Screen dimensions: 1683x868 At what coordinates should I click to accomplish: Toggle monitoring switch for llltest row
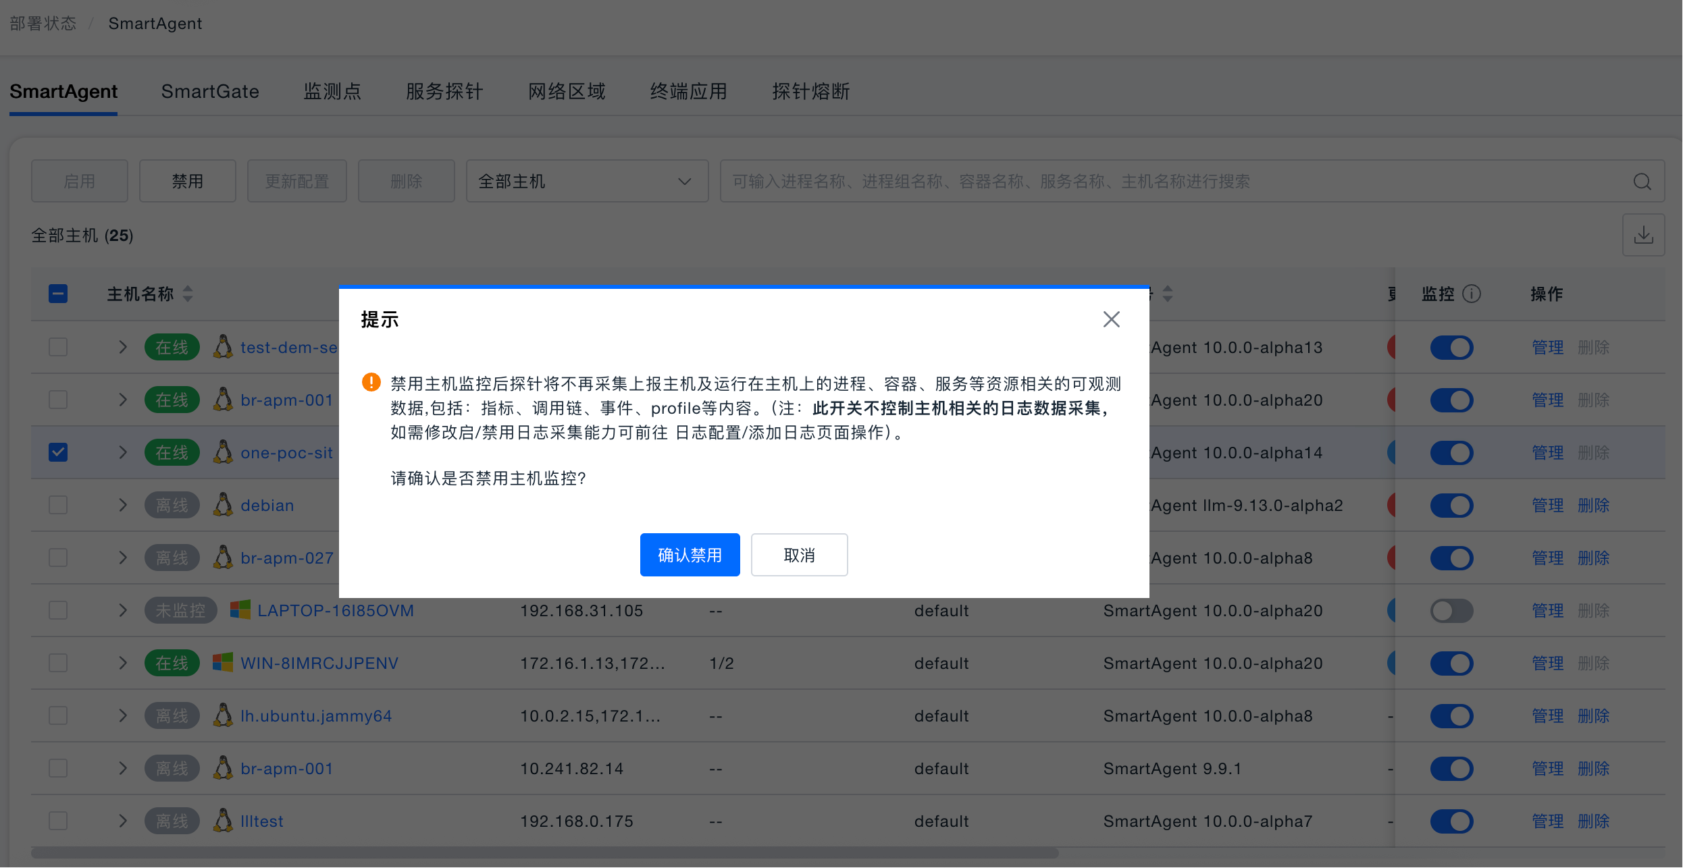[1451, 821]
